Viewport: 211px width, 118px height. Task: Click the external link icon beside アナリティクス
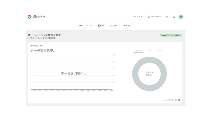point(179,100)
